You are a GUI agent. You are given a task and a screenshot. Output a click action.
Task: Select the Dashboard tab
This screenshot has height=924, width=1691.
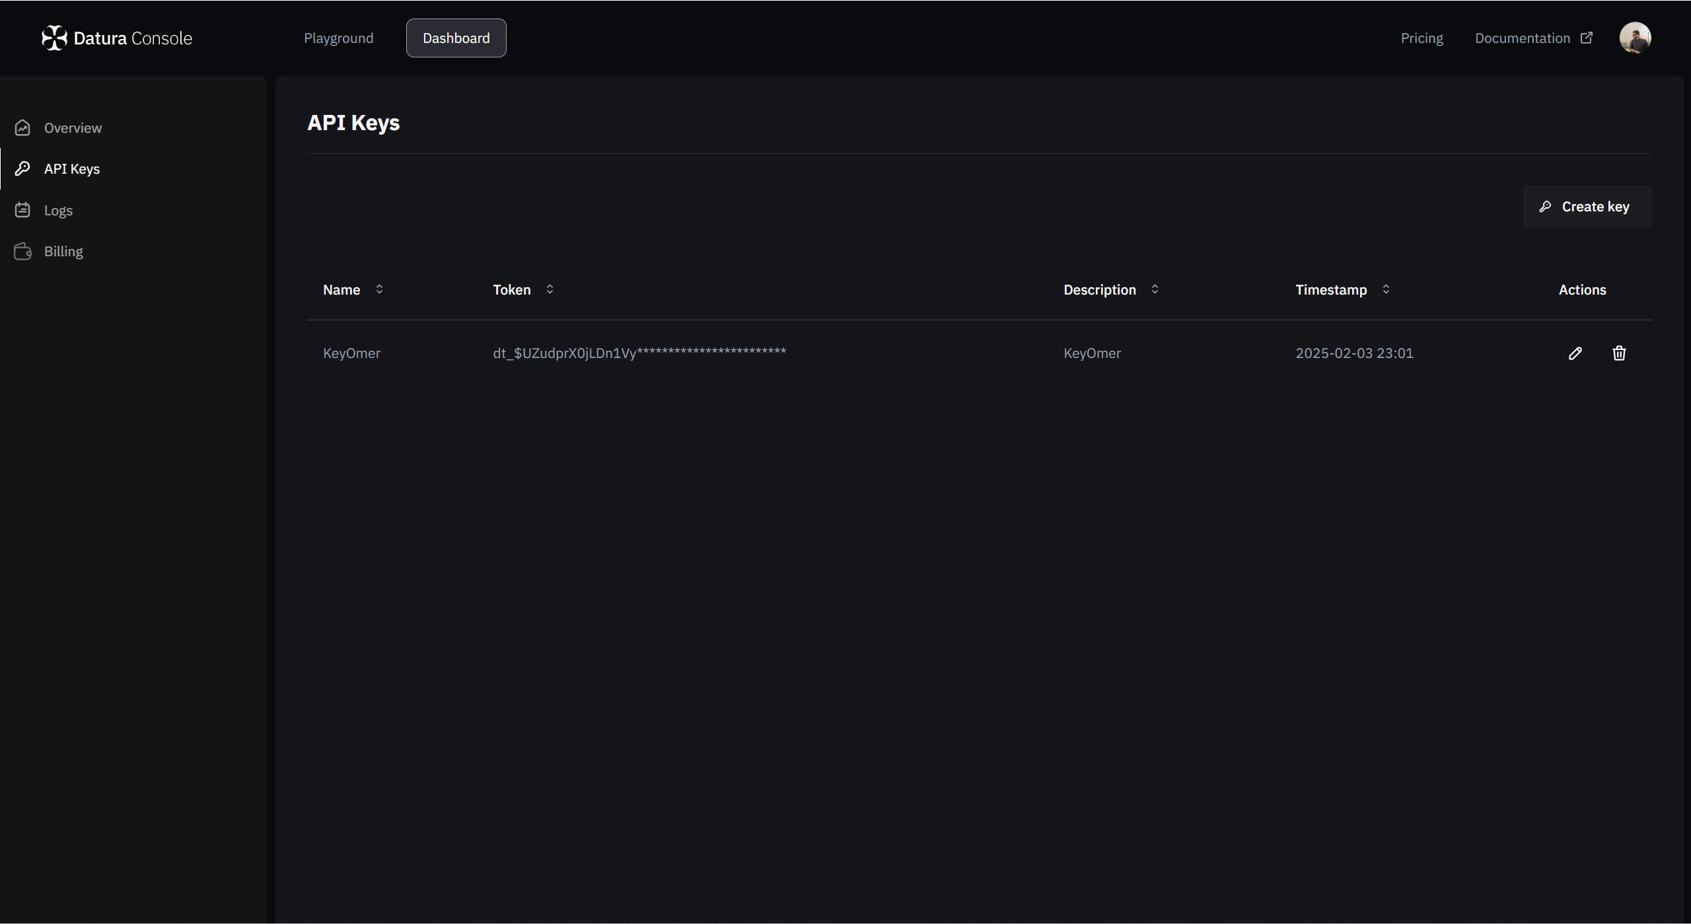pyautogui.click(x=456, y=38)
